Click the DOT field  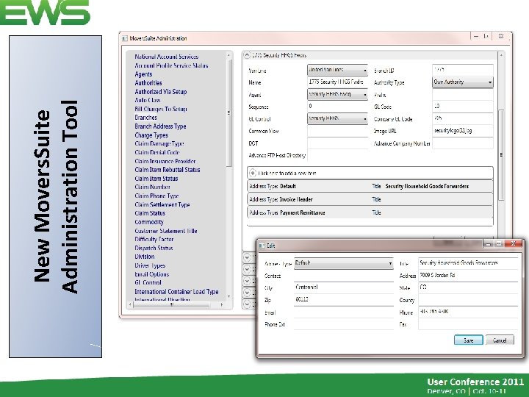(337, 143)
